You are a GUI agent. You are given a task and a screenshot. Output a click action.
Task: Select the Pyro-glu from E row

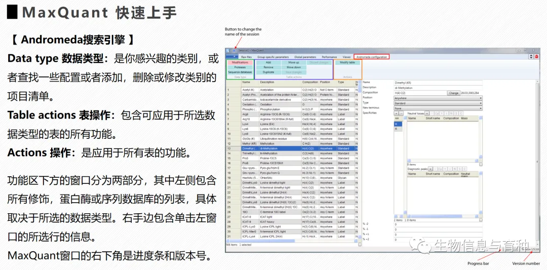[292, 168]
